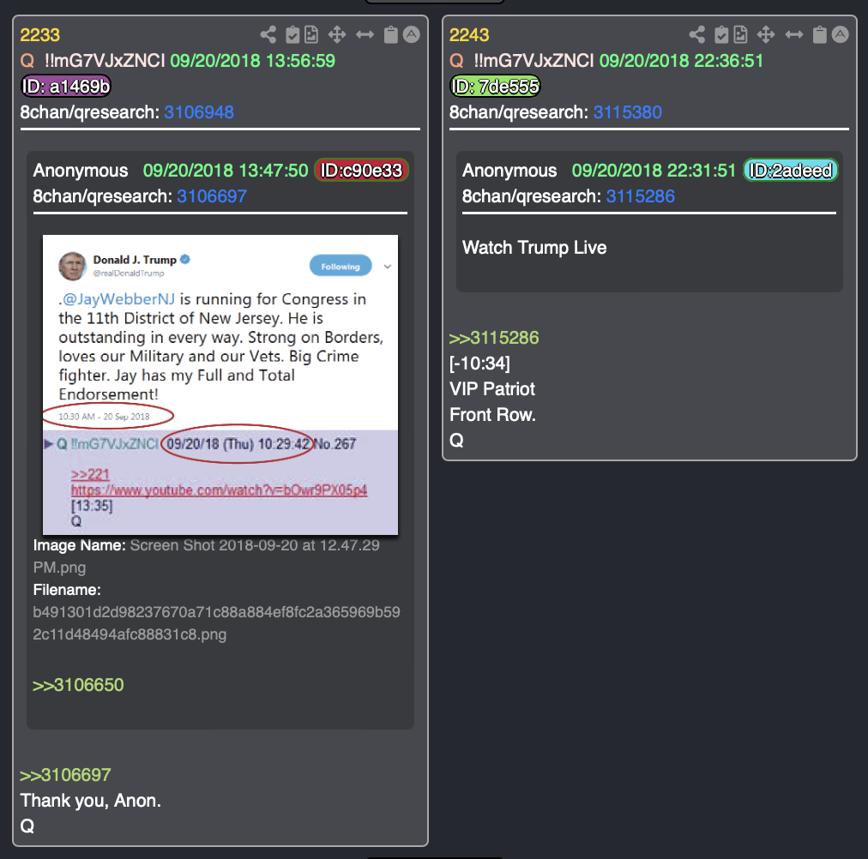
Task: Click the image file icon on post 2233
Action: click(311, 35)
